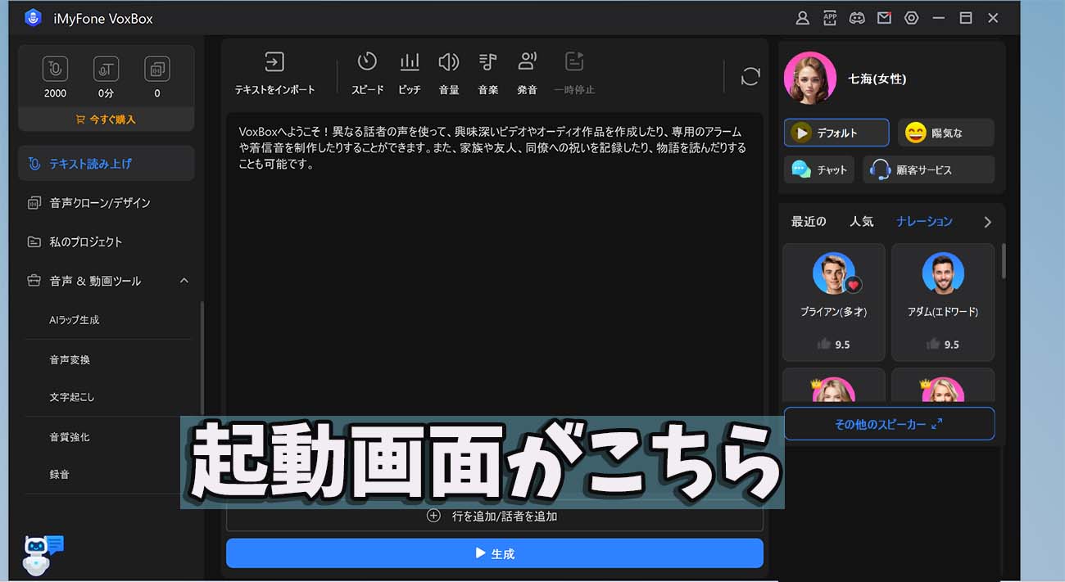The width and height of the screenshot is (1065, 582).
Task: Click the right chevron next to ナレーション tab
Action: coord(987,222)
